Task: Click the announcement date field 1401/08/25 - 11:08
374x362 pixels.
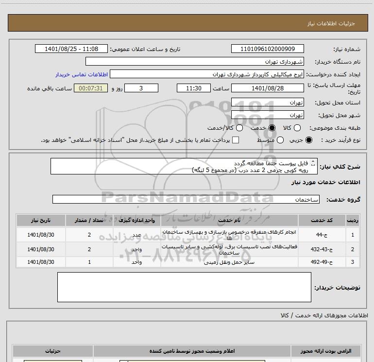Action: pyautogui.click(x=71, y=49)
